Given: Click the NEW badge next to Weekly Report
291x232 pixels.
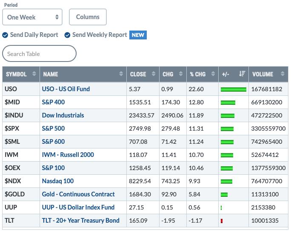Looking at the screenshot, I should pos(138,35).
